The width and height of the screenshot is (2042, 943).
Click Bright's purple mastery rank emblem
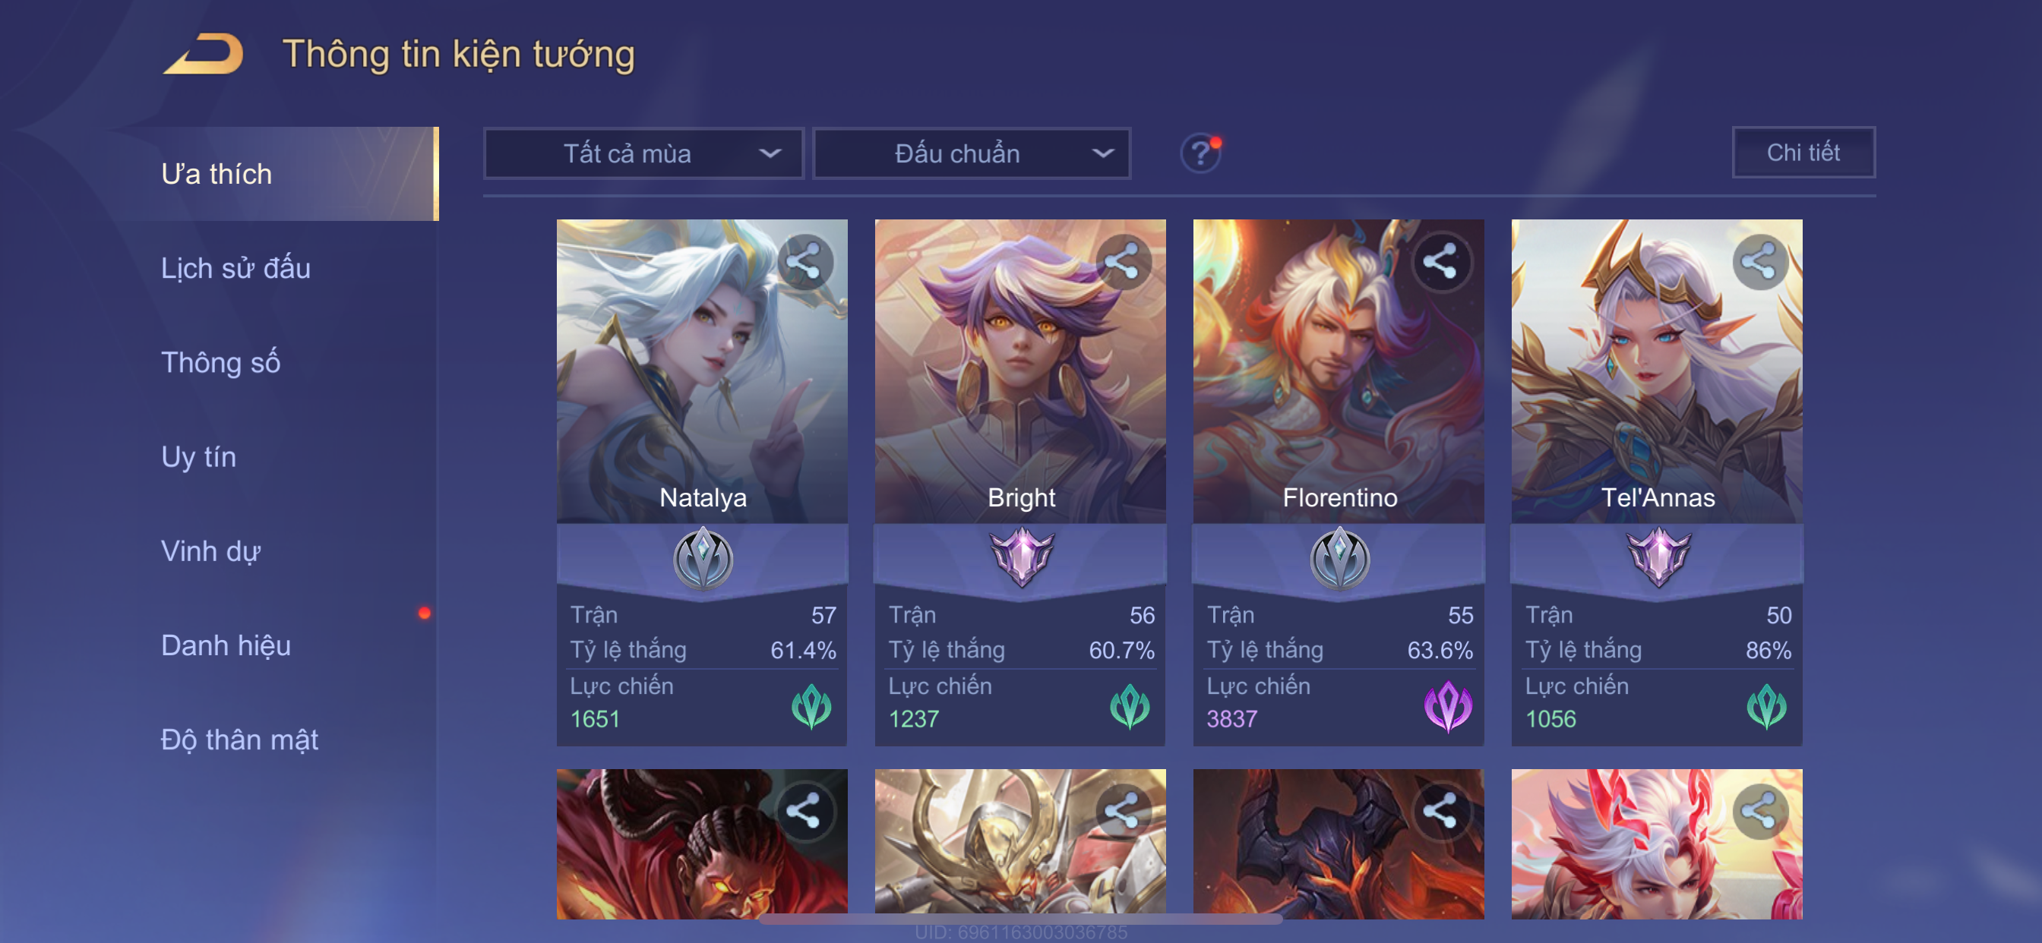click(1021, 557)
